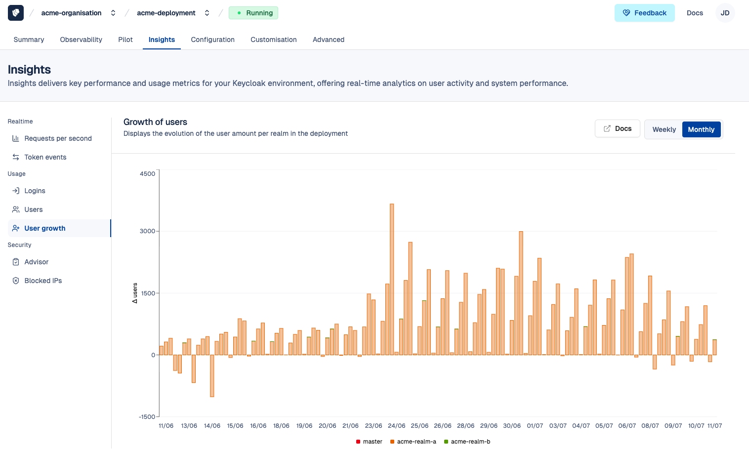Click the User growth sidebar icon

16,229
